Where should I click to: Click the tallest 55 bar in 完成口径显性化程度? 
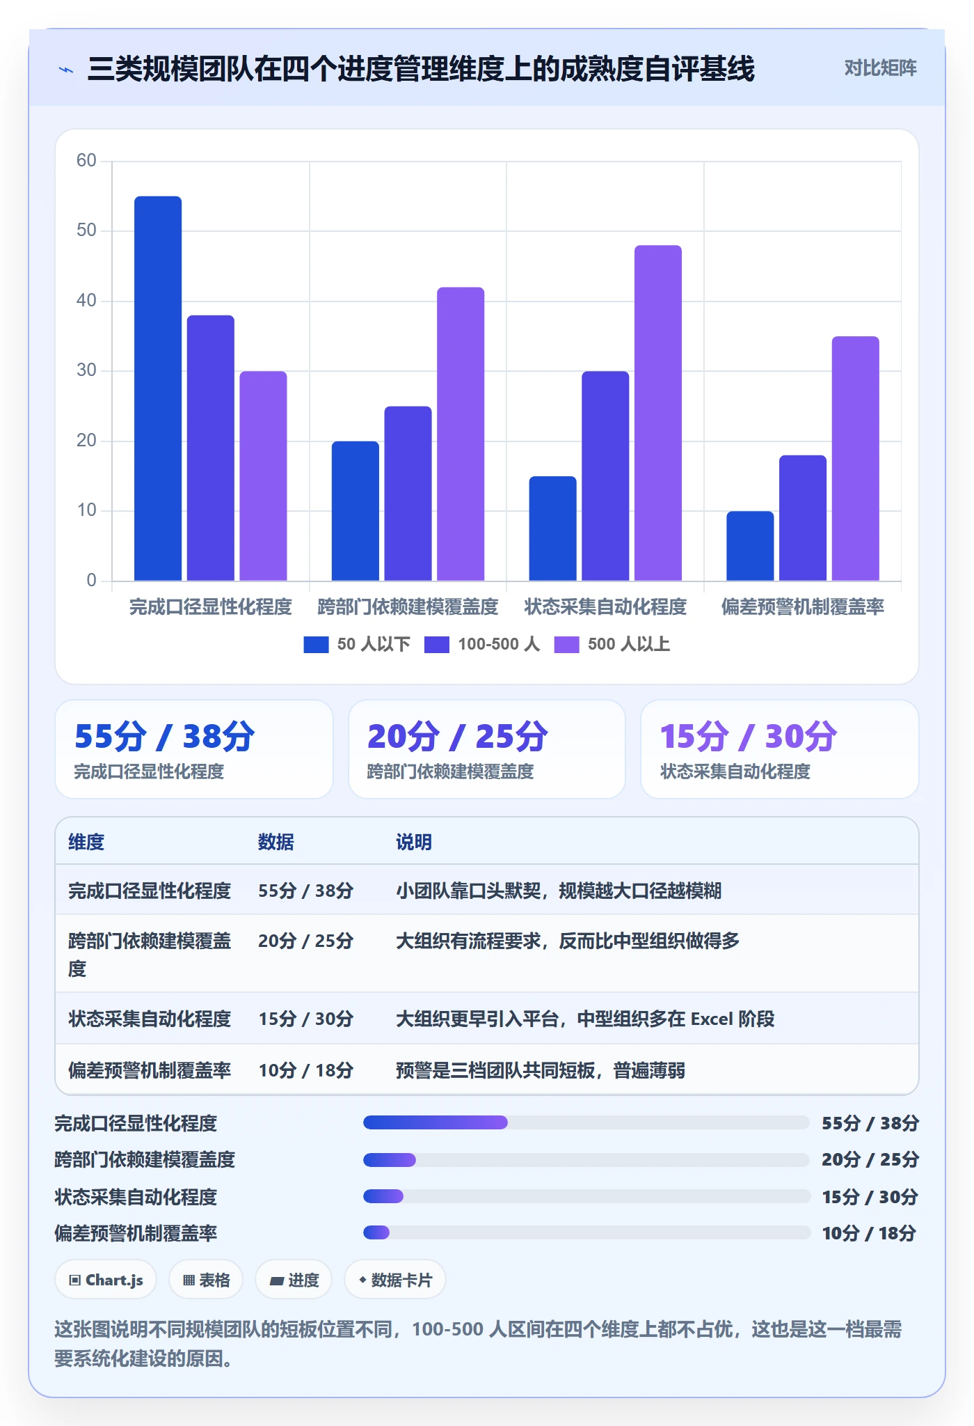tap(158, 389)
